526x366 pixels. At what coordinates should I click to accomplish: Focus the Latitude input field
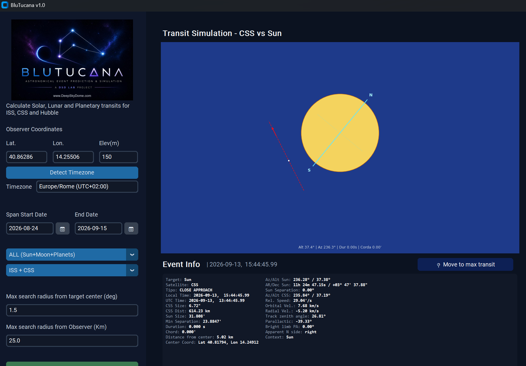click(x=27, y=157)
